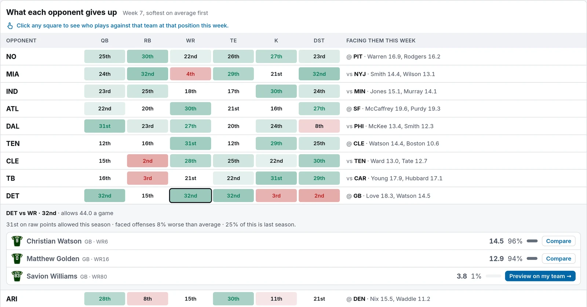Select DET's selected 32nd WR square
Screen dimensions: 587x307
coord(190,196)
